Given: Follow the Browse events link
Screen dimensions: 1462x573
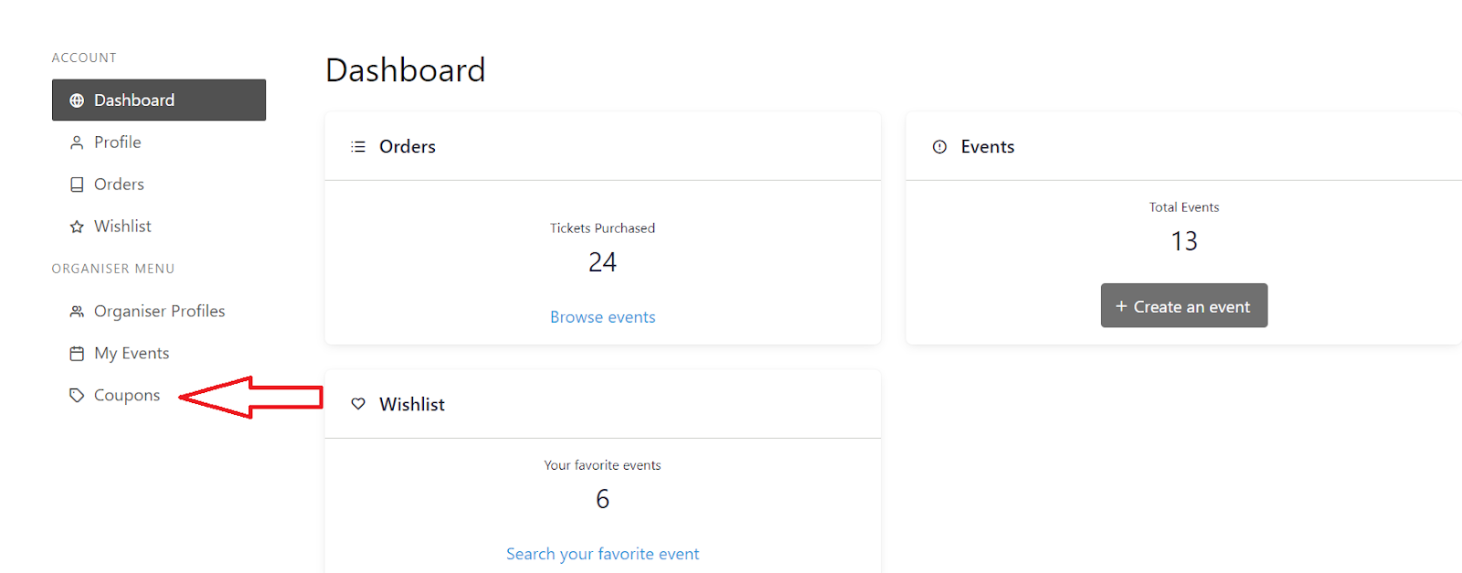Looking at the screenshot, I should click(x=602, y=317).
